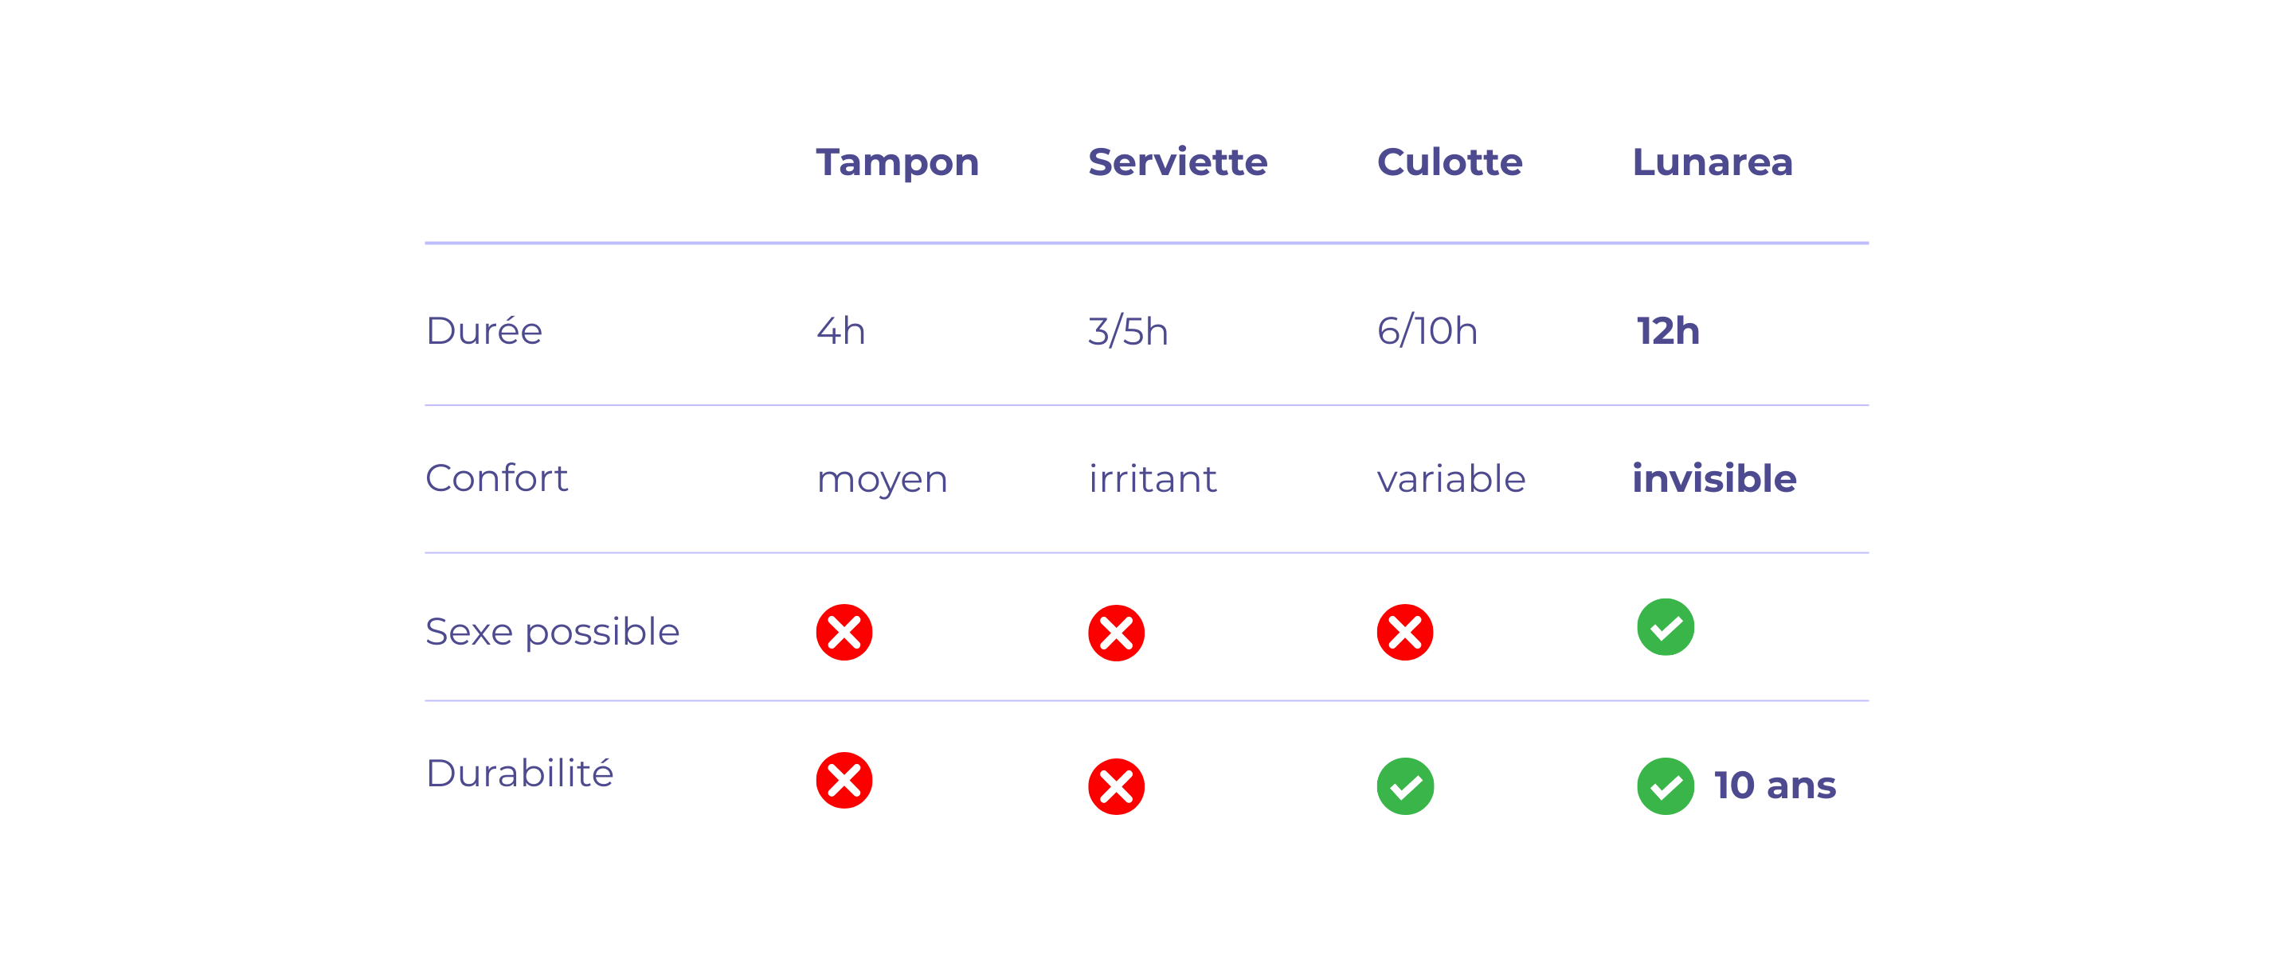Select the Serviette column header
The height and width of the screenshot is (955, 2294).
coord(1177,162)
